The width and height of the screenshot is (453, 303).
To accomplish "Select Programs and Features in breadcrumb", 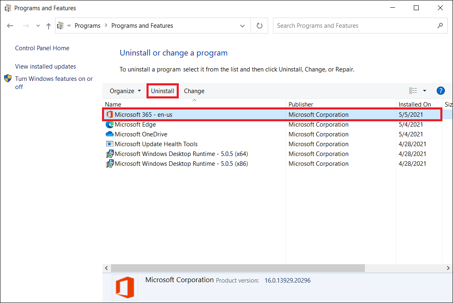I will (x=142, y=25).
